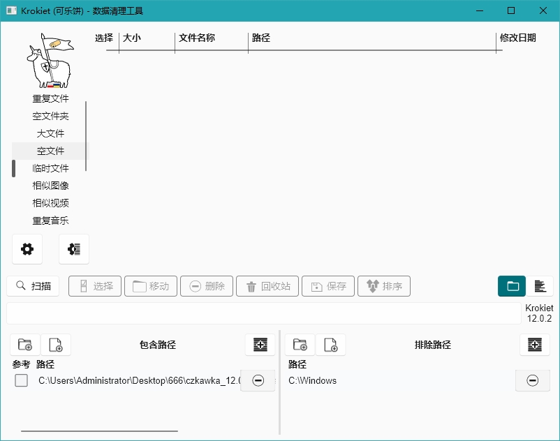560x441 pixels.
Task: Select the 临时文件 tool
Action: (x=50, y=168)
